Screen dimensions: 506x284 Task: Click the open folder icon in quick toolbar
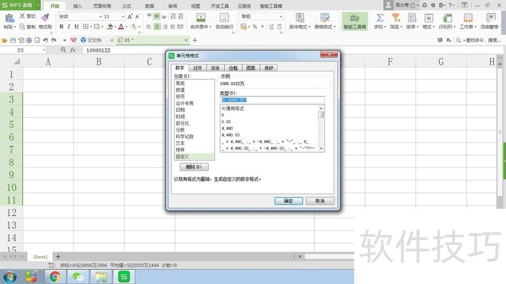coord(4,40)
